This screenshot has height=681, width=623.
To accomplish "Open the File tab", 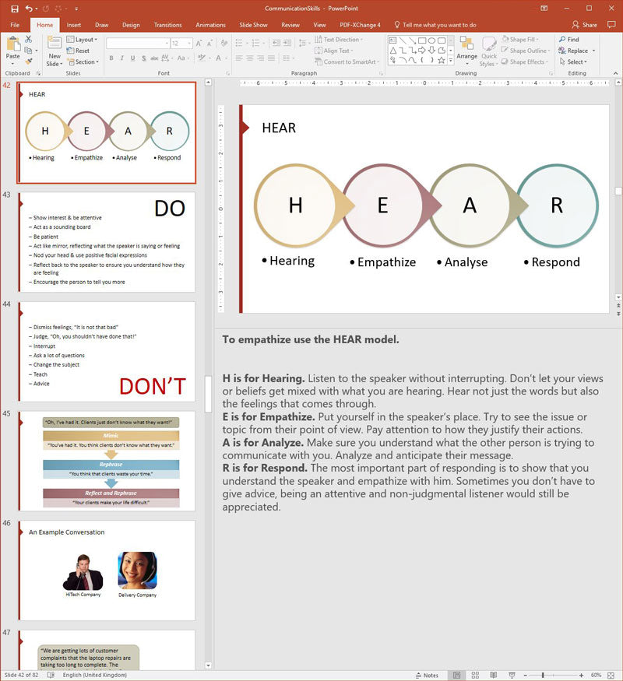I will point(15,25).
